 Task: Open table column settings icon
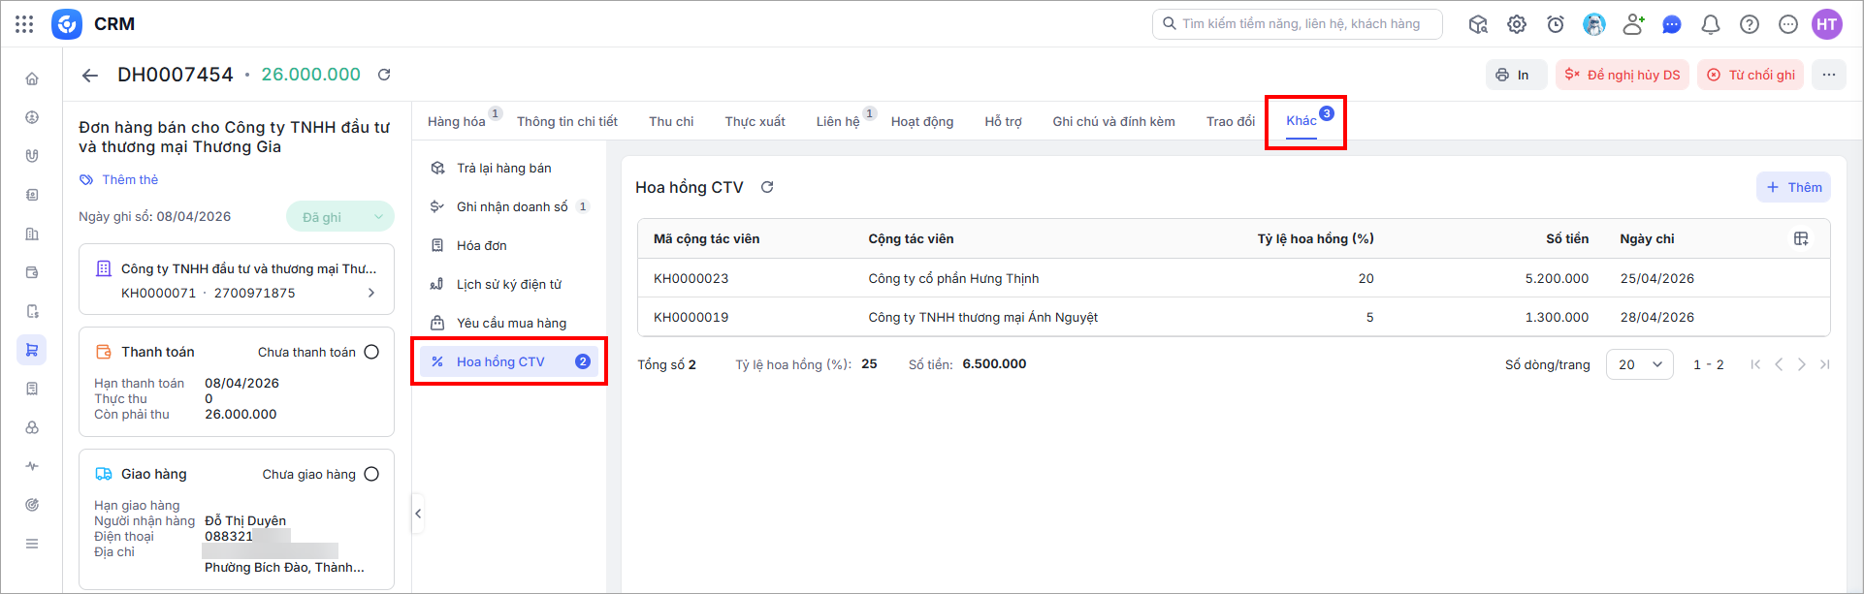pyautogui.click(x=1801, y=238)
